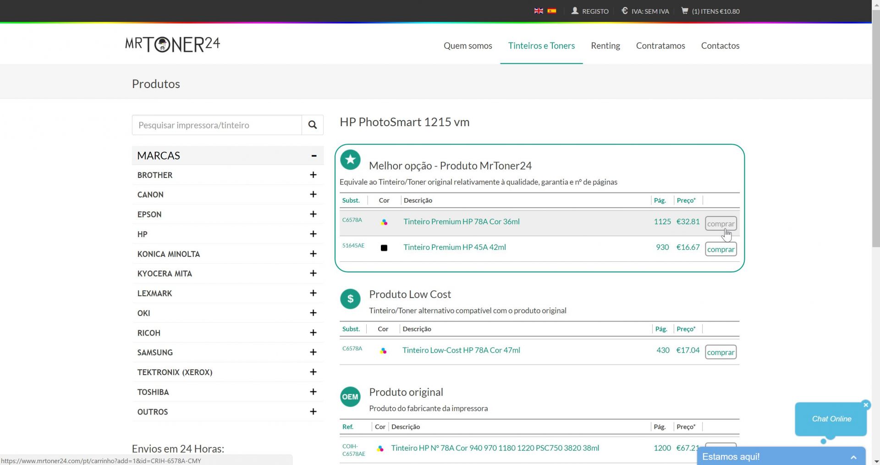Screen dimensions: 880x465
Task: Click the dollar Low Cost product icon
Action: click(x=350, y=299)
